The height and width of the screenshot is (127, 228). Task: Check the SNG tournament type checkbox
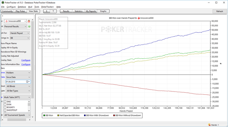pyautogui.click(x=5, y=102)
